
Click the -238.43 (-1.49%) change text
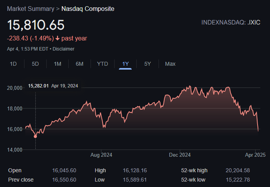(x=30, y=38)
